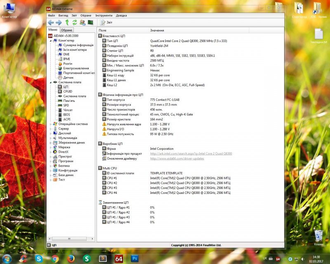This screenshot has width=330, height=264.
Task: Open the aida64.com driver-updates link
Action: [177, 158]
